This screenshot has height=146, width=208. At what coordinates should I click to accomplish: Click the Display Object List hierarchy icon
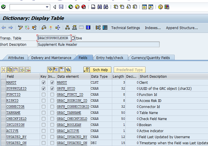[67, 28]
